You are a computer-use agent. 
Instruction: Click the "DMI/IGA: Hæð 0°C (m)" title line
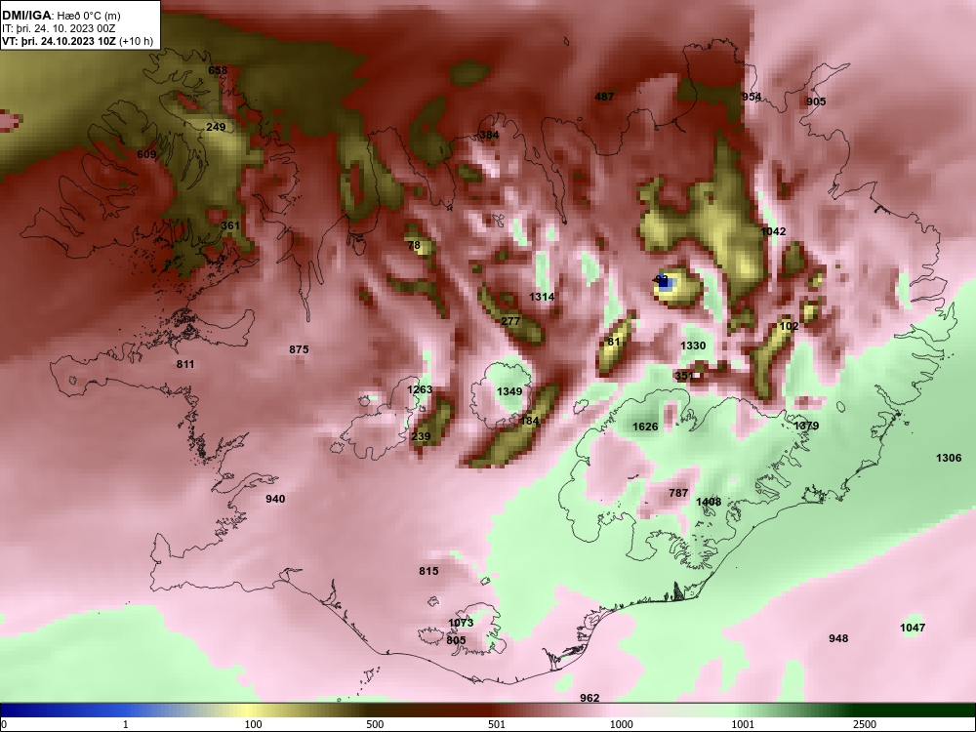(61, 16)
